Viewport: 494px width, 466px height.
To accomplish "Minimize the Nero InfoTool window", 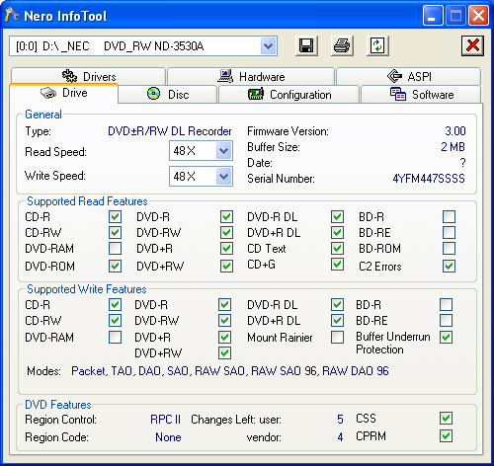I will coord(433,15).
